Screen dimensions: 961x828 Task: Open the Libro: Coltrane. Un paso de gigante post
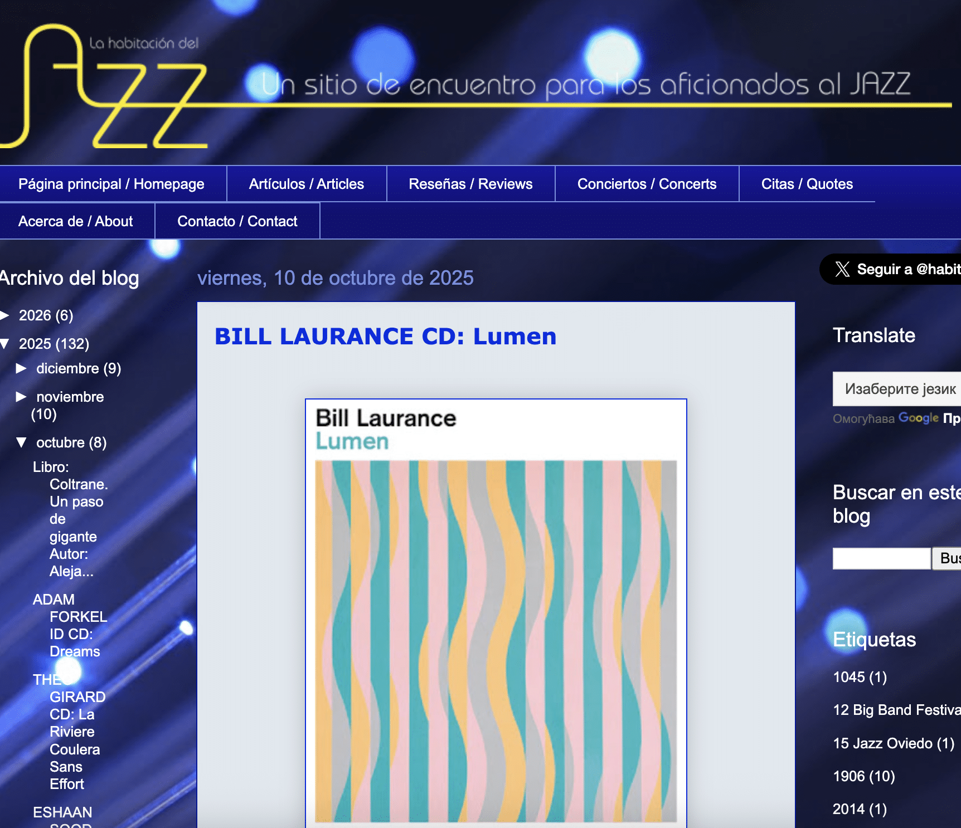coord(70,519)
